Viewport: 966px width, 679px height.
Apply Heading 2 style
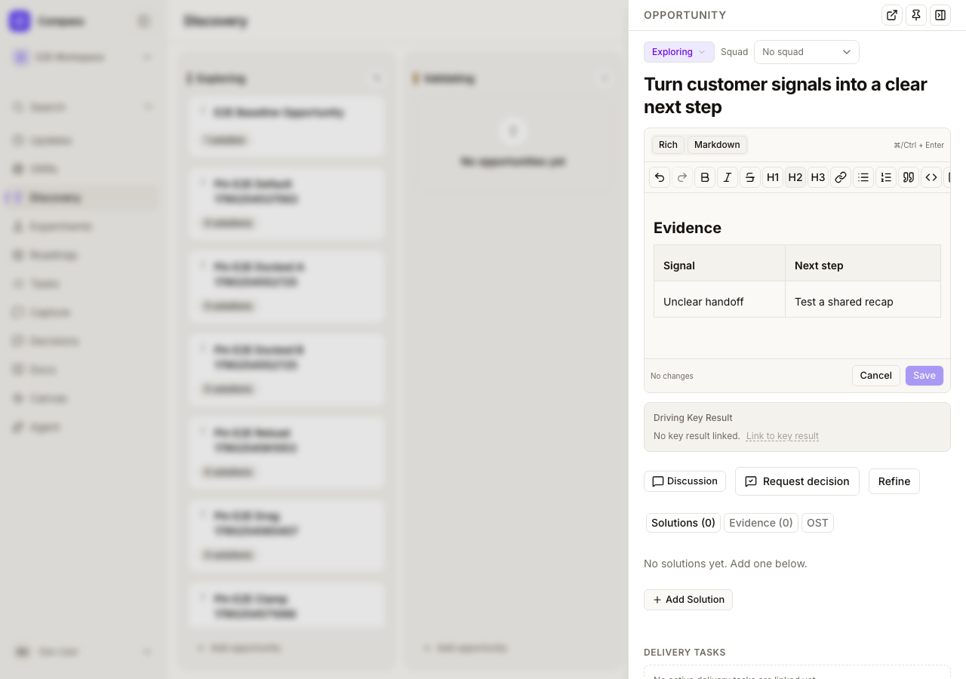(795, 177)
